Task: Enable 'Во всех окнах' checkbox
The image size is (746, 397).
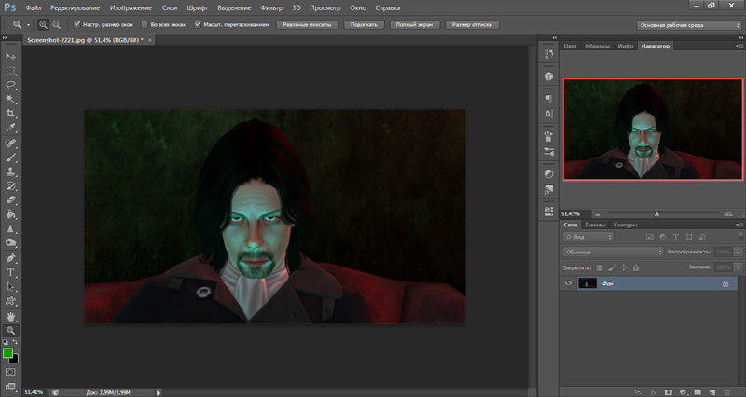Action: tap(145, 25)
